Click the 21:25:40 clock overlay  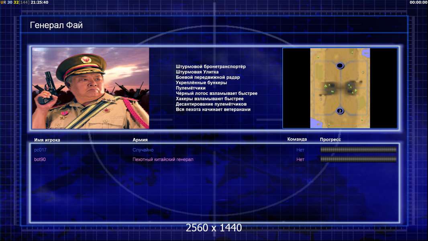(40, 2)
